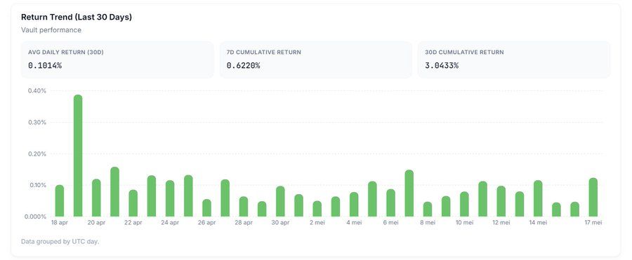Click the 0.1014% value
Image resolution: width=632 pixels, height=260 pixels.
[x=45, y=66]
